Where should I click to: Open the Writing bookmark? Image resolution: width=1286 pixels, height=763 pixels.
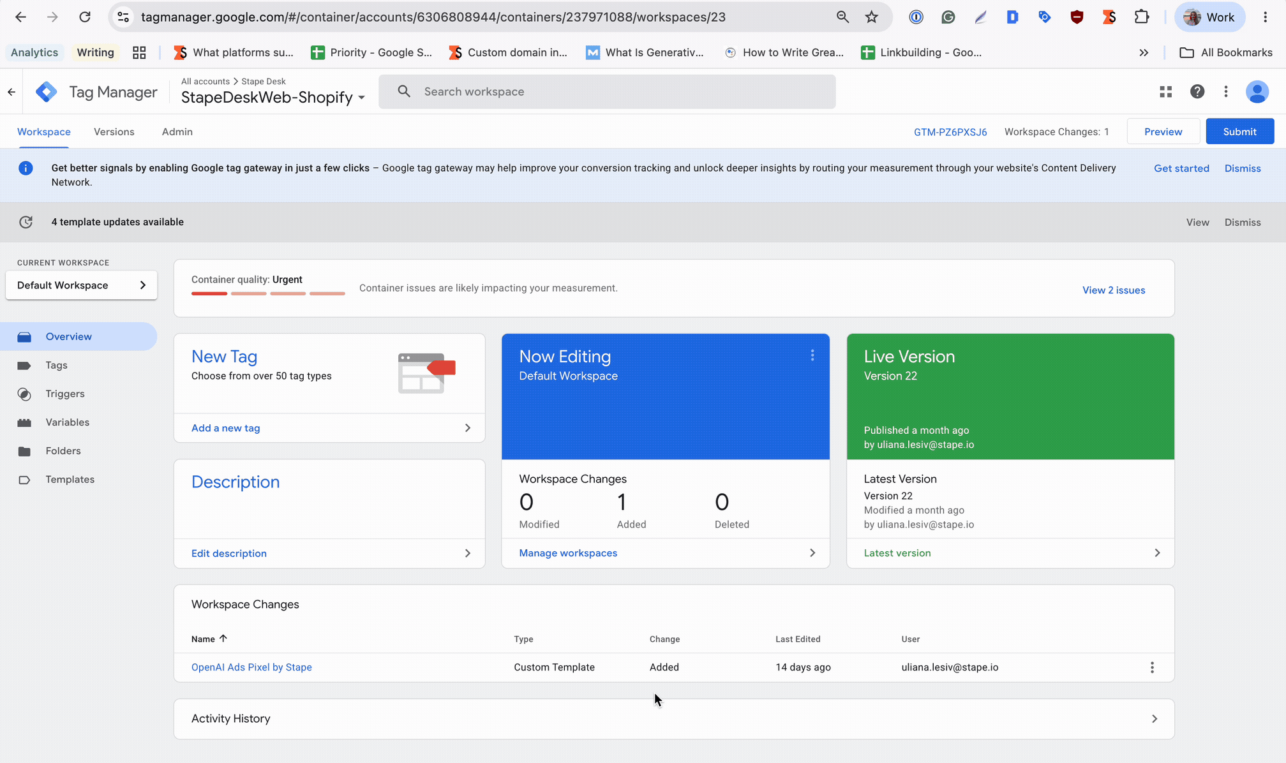click(x=95, y=52)
